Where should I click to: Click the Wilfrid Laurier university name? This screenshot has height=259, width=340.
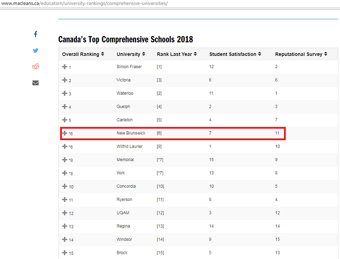[x=129, y=147]
